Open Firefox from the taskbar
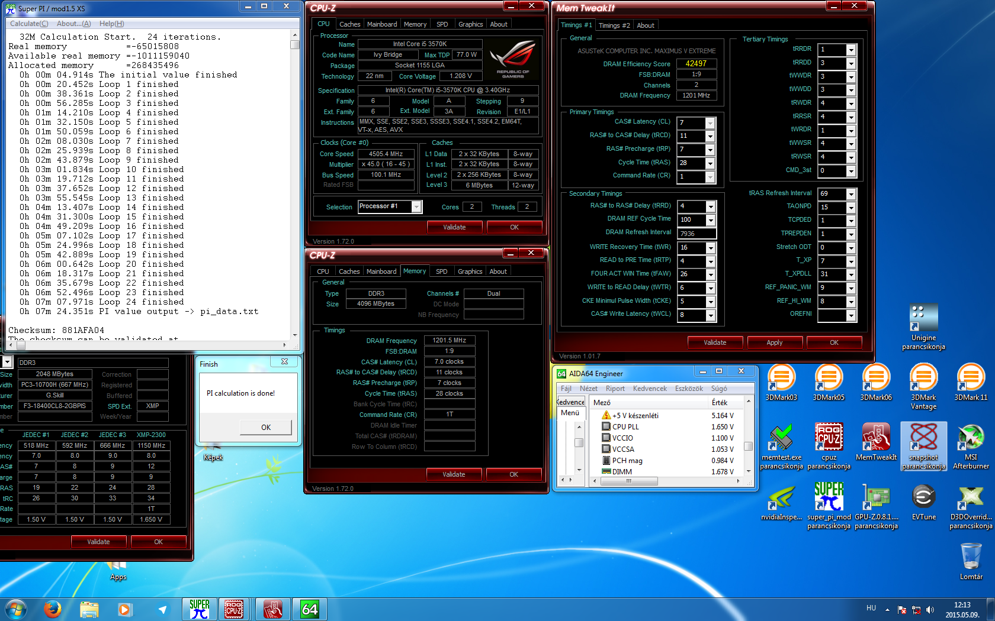This screenshot has height=621, width=995. pos(52,609)
